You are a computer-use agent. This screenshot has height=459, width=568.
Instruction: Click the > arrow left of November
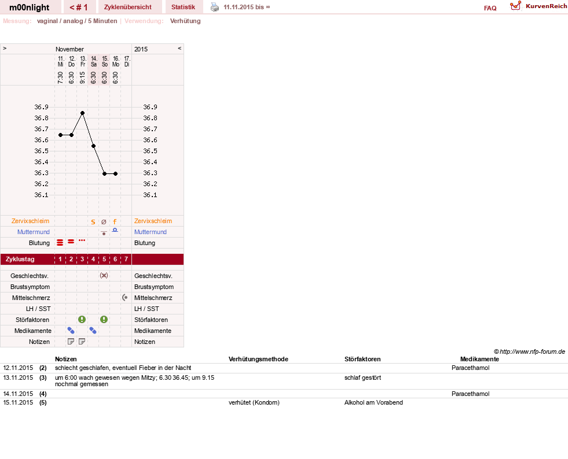tap(5, 48)
